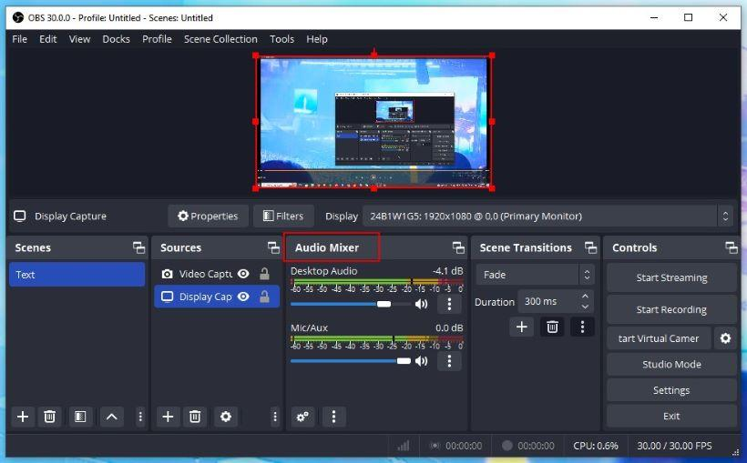Viewport: 747px width, 463px height.
Task: Remove selected scene with the Scenes trash icon
Action: click(x=49, y=417)
